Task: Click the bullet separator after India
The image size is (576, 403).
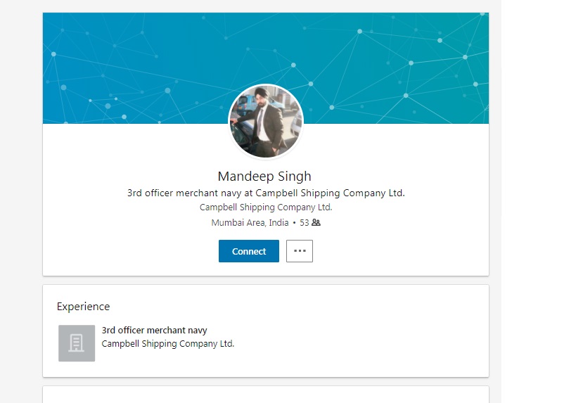Action: 294,223
